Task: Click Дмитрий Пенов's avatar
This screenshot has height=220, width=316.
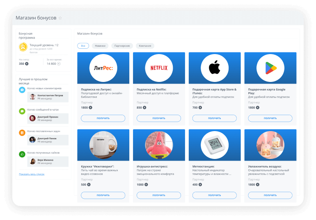Action: point(32,140)
